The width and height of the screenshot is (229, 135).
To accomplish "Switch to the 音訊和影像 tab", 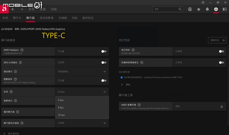I will point(47,18).
